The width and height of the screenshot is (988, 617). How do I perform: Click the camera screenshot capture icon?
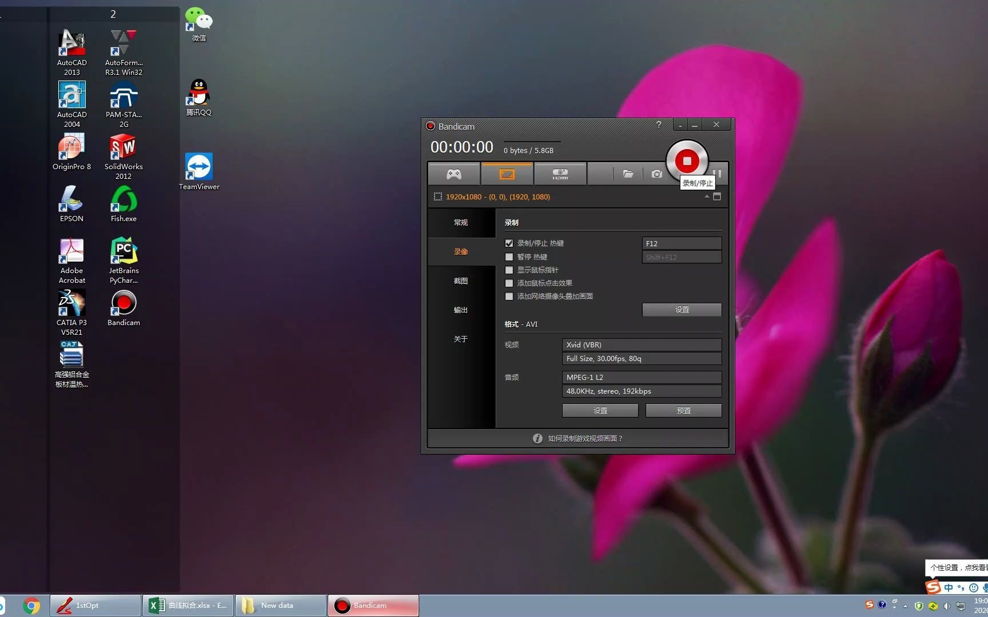pyautogui.click(x=656, y=174)
